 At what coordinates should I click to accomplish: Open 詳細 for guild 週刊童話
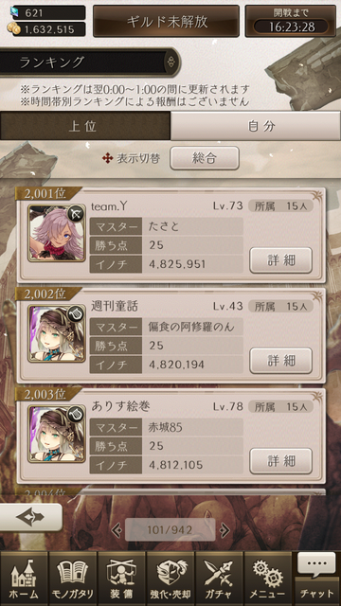click(x=280, y=361)
